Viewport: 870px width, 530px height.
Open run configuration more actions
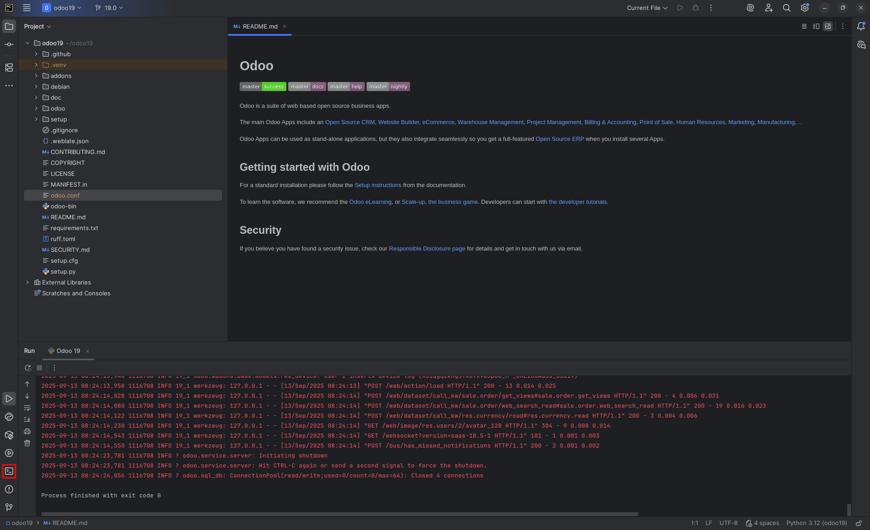pos(711,8)
